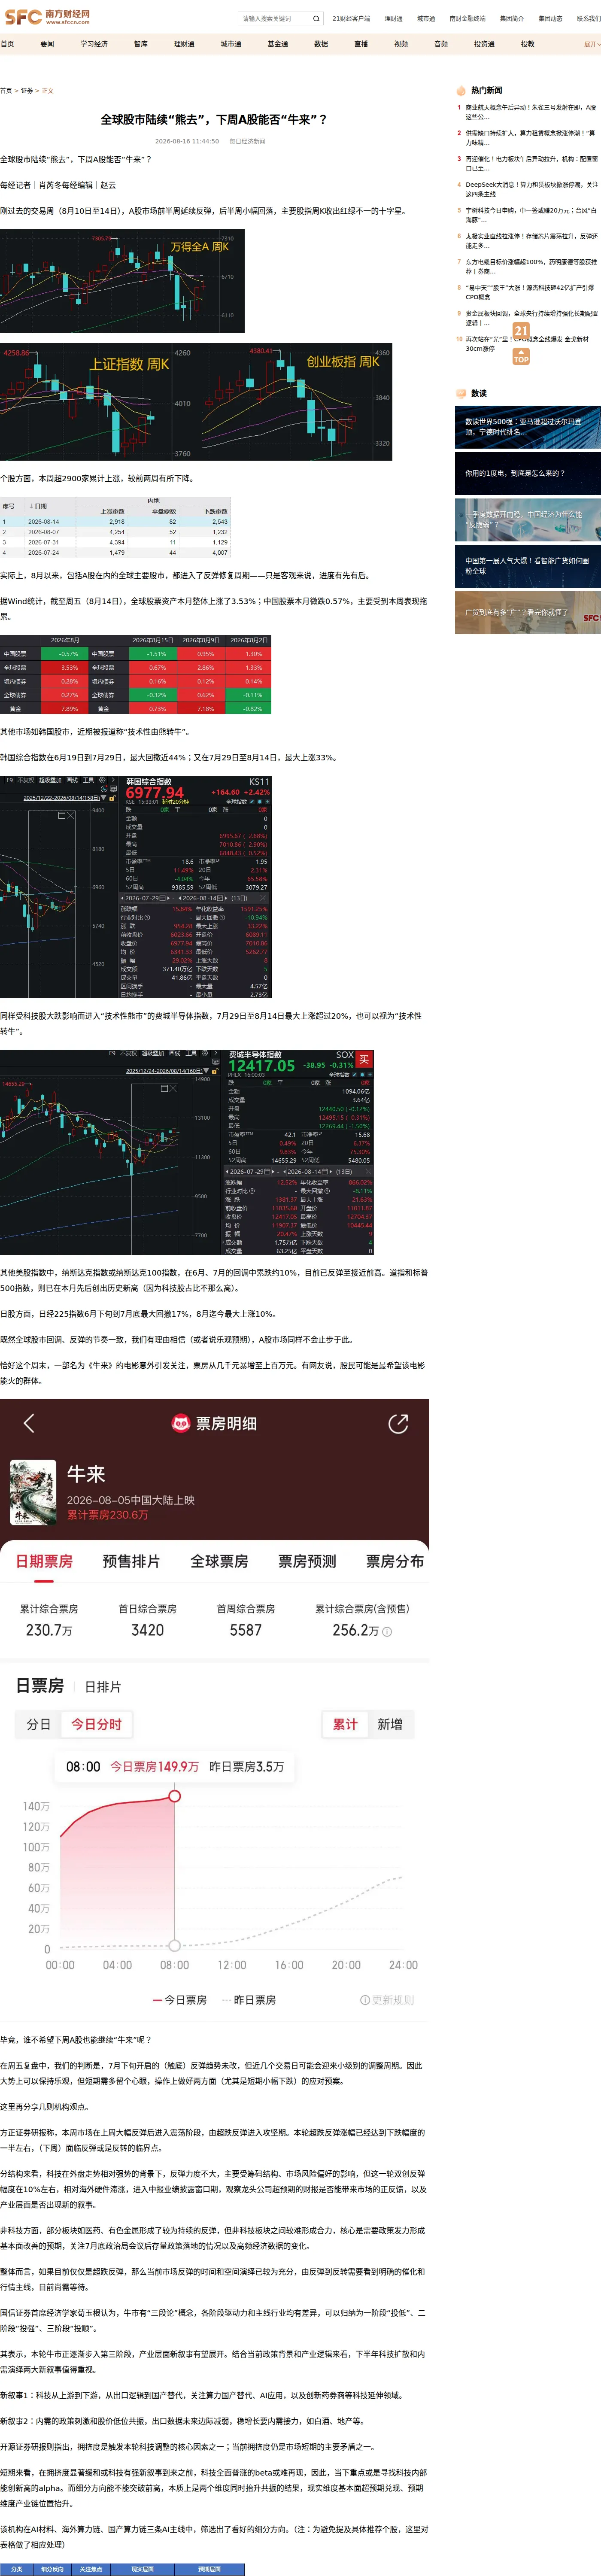Open the 牛来 movie poster
Image resolution: width=601 pixels, height=2576 pixels.
pos(33,1492)
